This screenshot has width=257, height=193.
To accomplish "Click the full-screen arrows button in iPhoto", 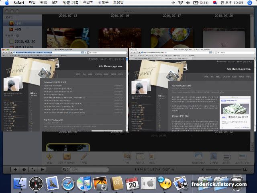I will click(33, 169).
